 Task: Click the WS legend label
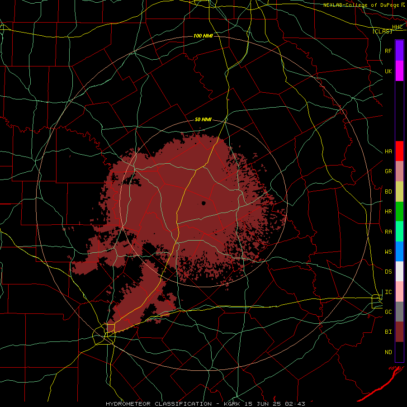point(388,252)
